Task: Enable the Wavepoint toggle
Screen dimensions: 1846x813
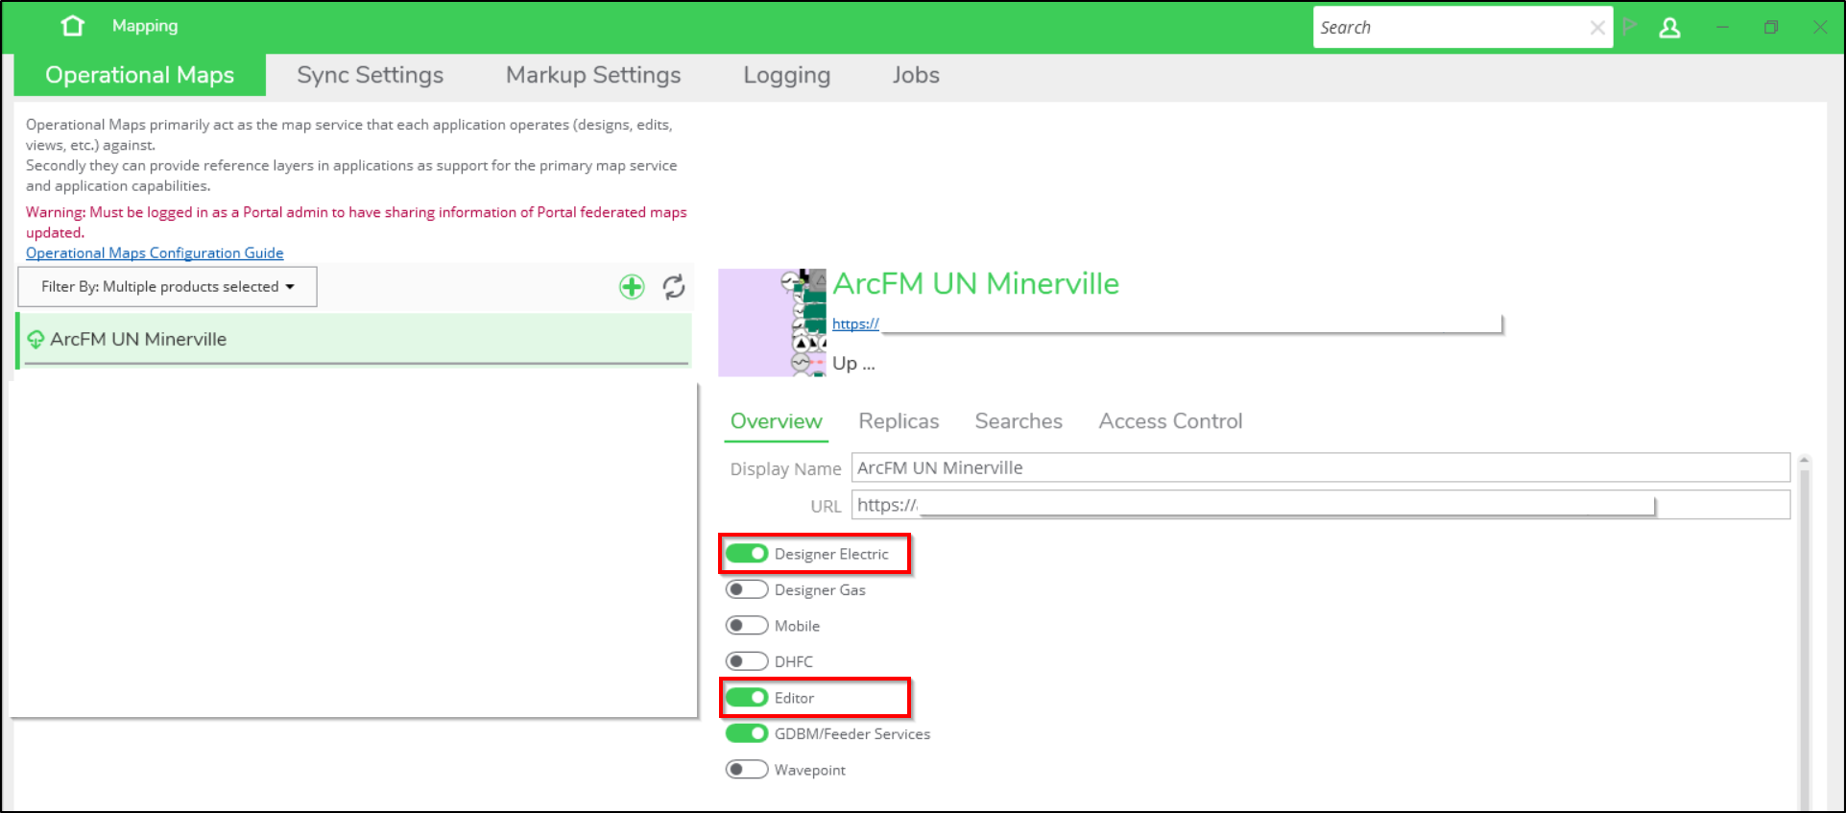Action: coord(747,770)
